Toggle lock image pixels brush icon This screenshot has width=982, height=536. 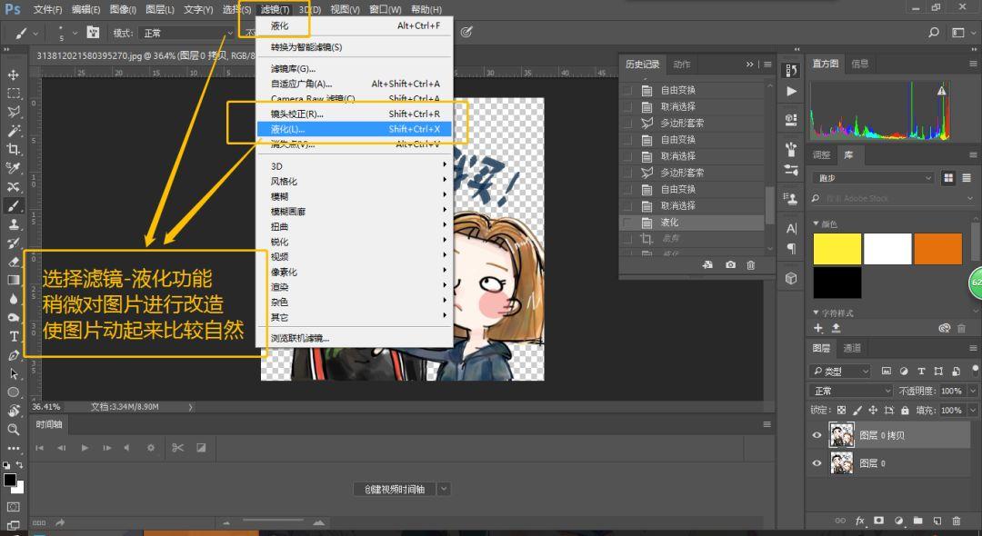(857, 411)
